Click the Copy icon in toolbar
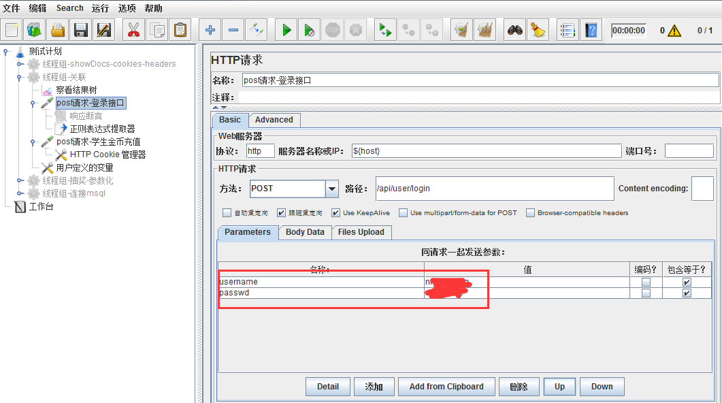 [157, 31]
